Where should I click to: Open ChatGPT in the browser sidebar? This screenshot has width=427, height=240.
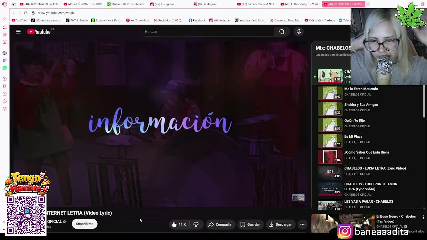point(5,53)
